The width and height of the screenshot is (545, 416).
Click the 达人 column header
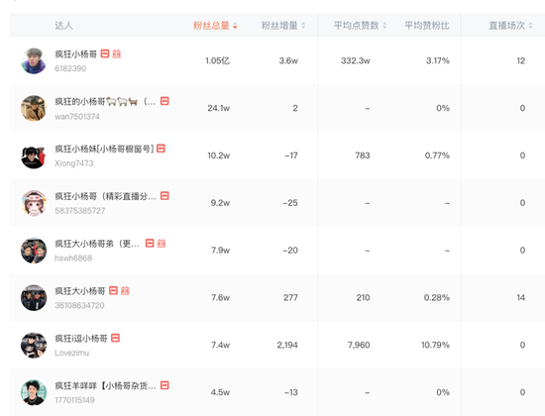point(63,26)
